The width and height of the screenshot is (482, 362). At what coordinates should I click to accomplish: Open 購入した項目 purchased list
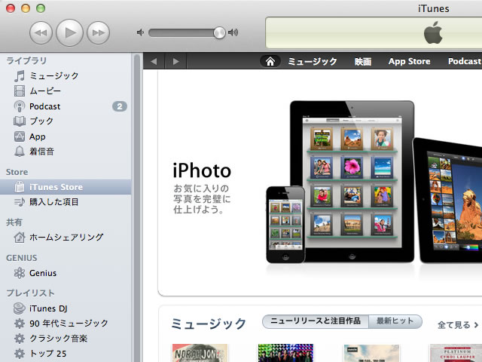click(66, 202)
